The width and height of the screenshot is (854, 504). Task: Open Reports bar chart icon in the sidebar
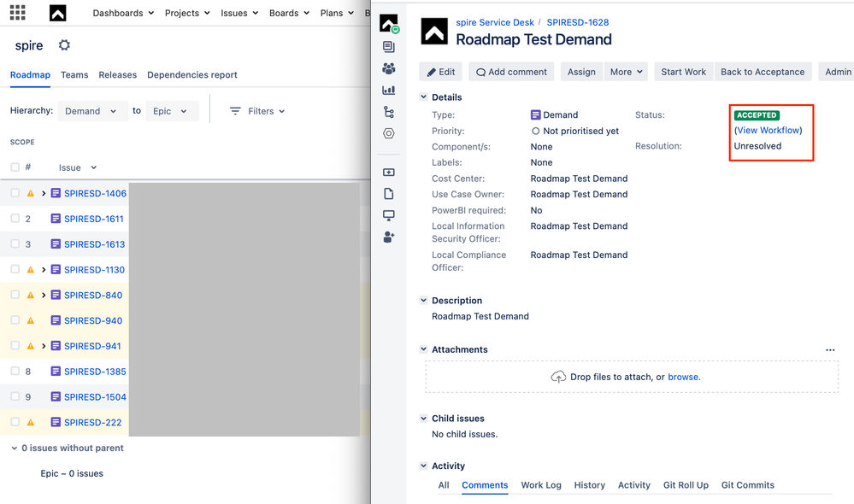(x=389, y=91)
